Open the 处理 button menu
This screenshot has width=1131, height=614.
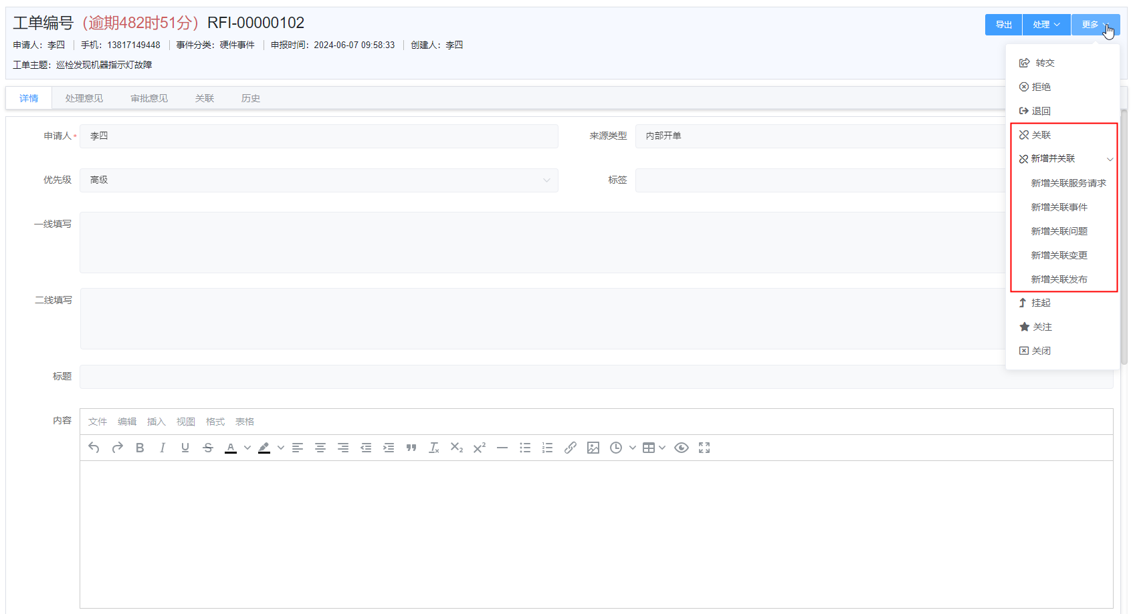(1046, 25)
